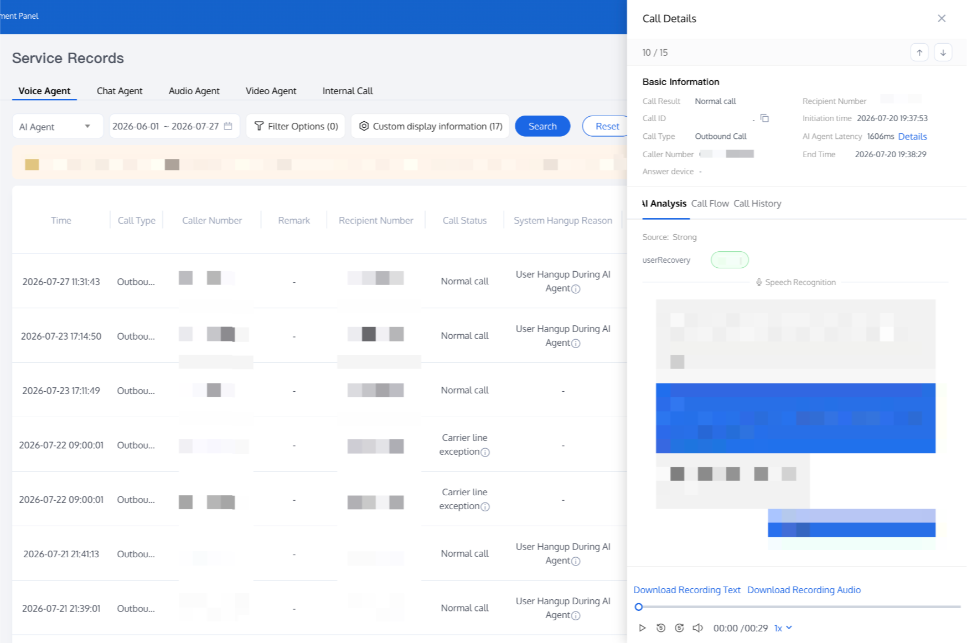Click System Hangup Reason column header
Viewport: 967px width, 643px height.
pos(563,220)
